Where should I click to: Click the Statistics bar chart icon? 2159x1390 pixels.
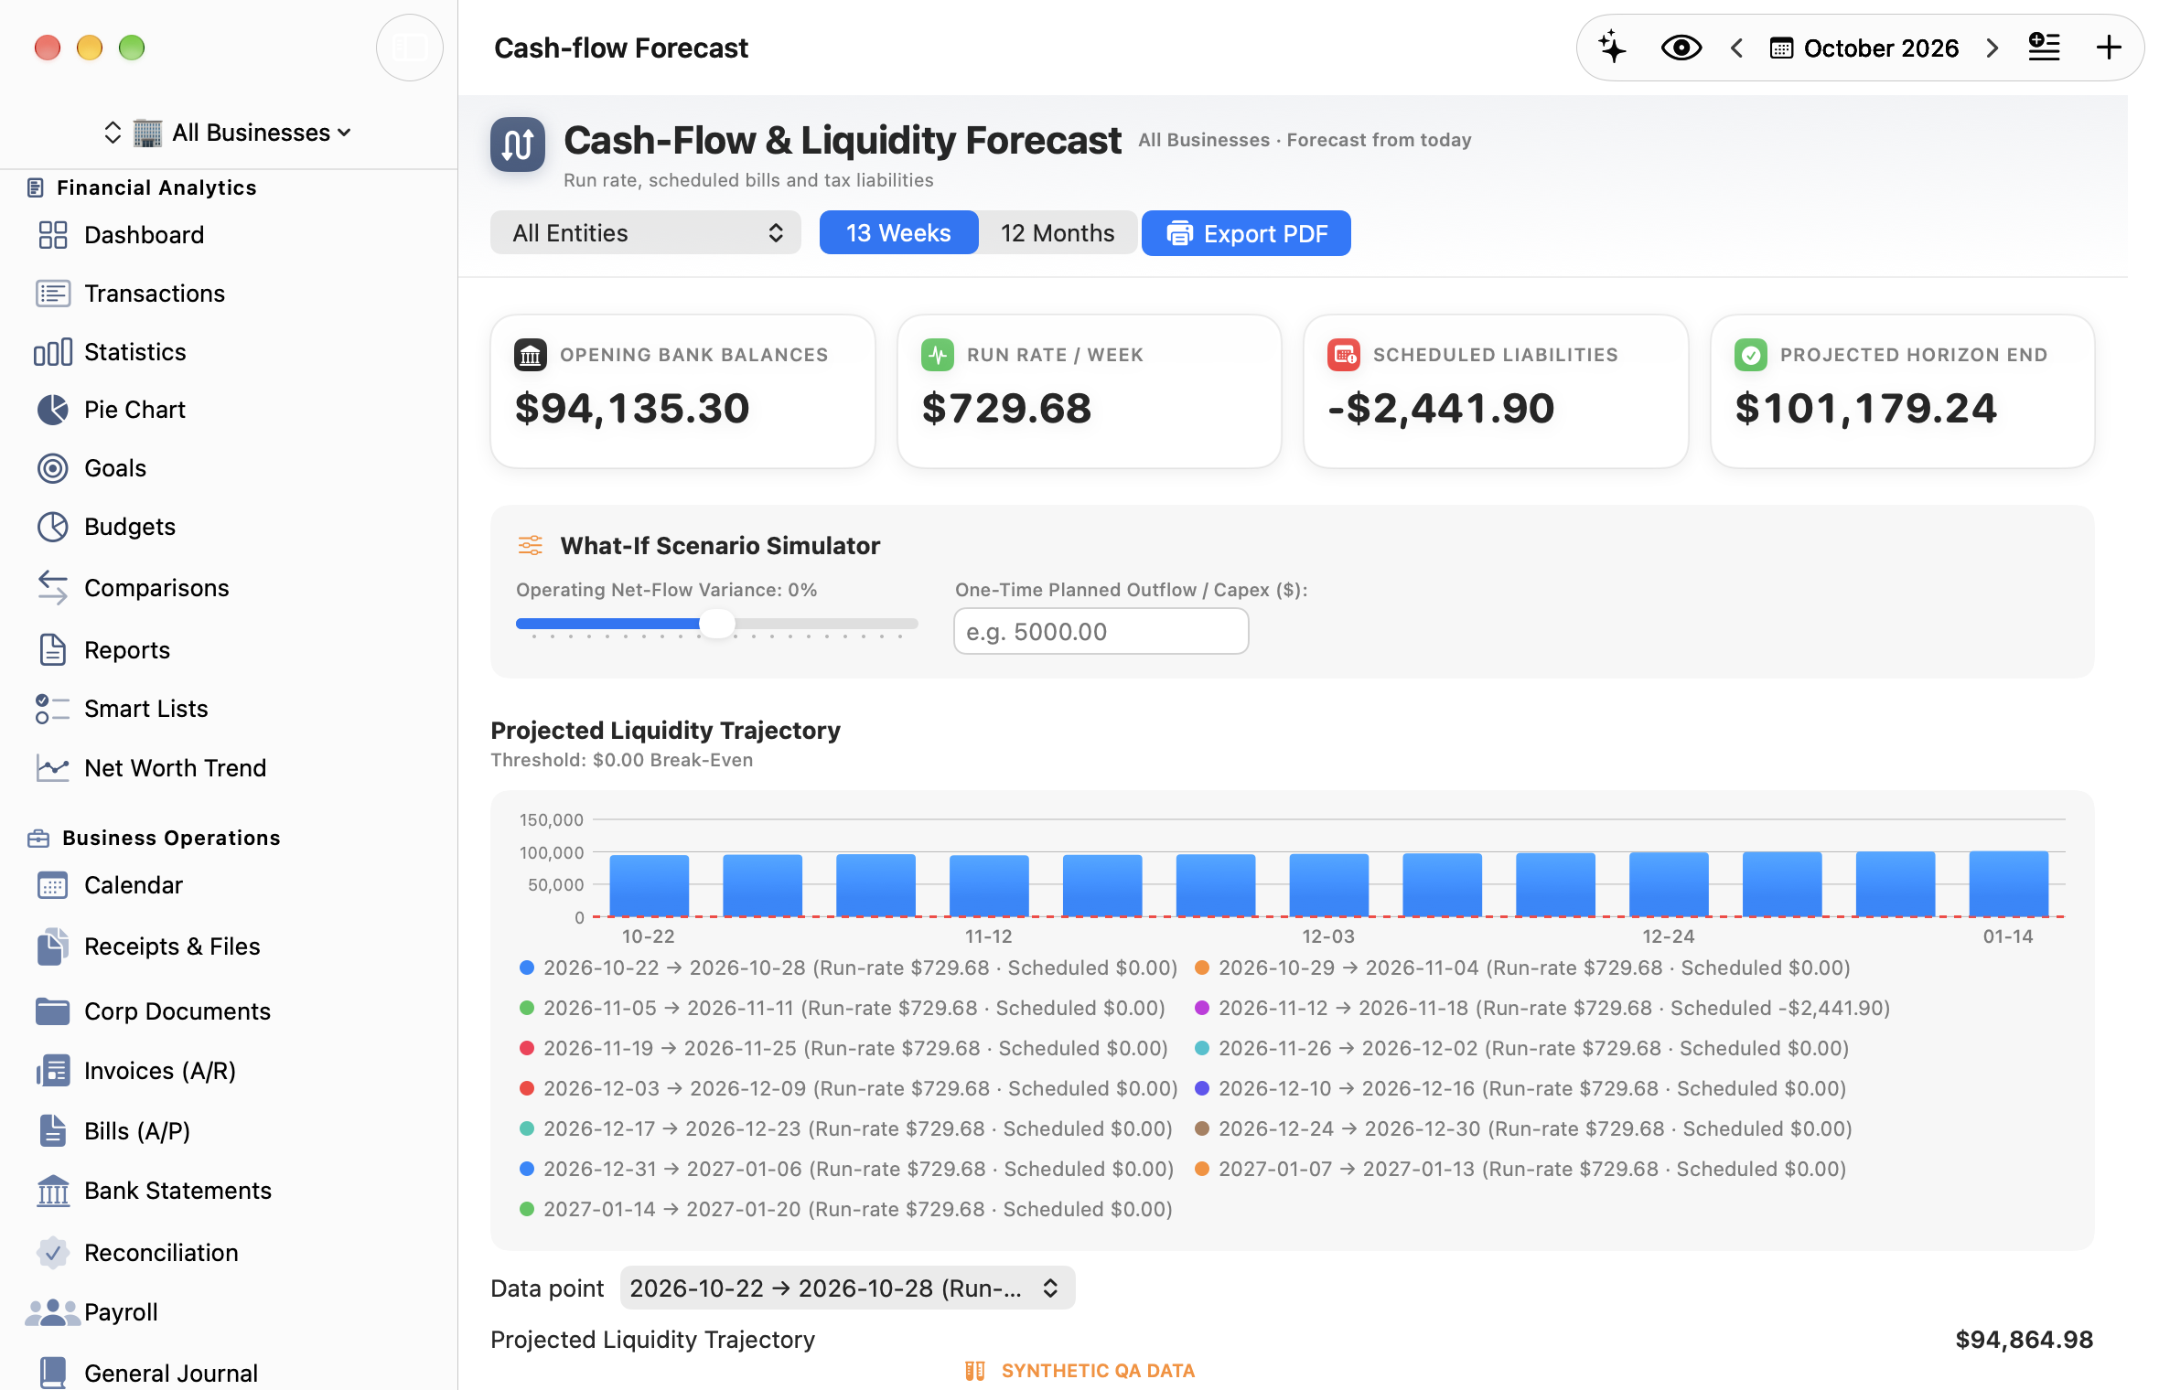click(53, 352)
